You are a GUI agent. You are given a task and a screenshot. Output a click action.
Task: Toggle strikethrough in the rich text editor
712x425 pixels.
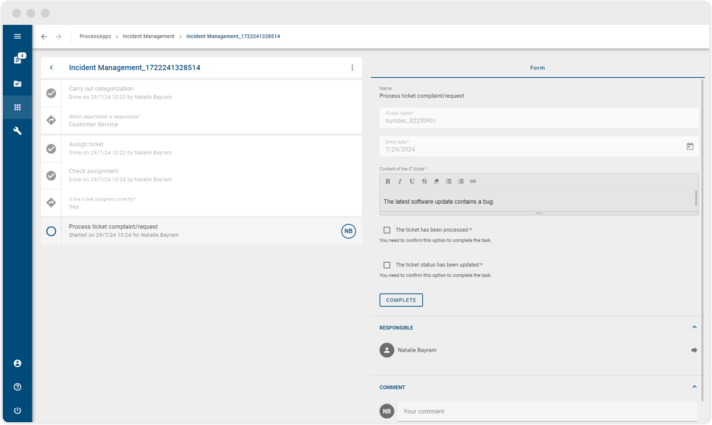(424, 181)
